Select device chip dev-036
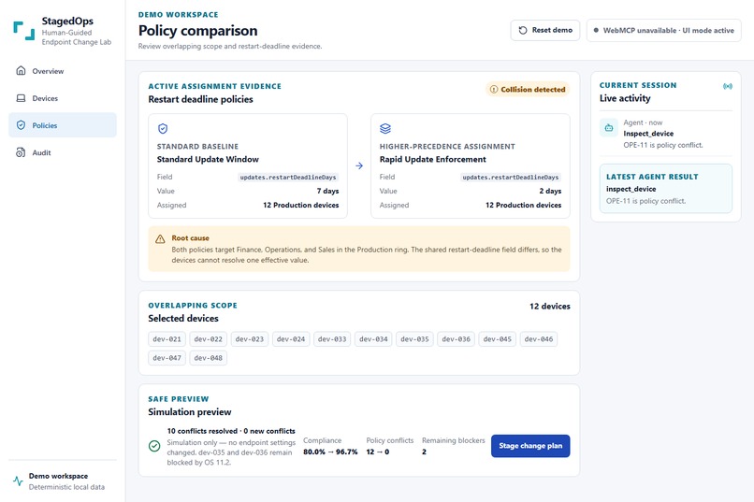 (x=456, y=339)
